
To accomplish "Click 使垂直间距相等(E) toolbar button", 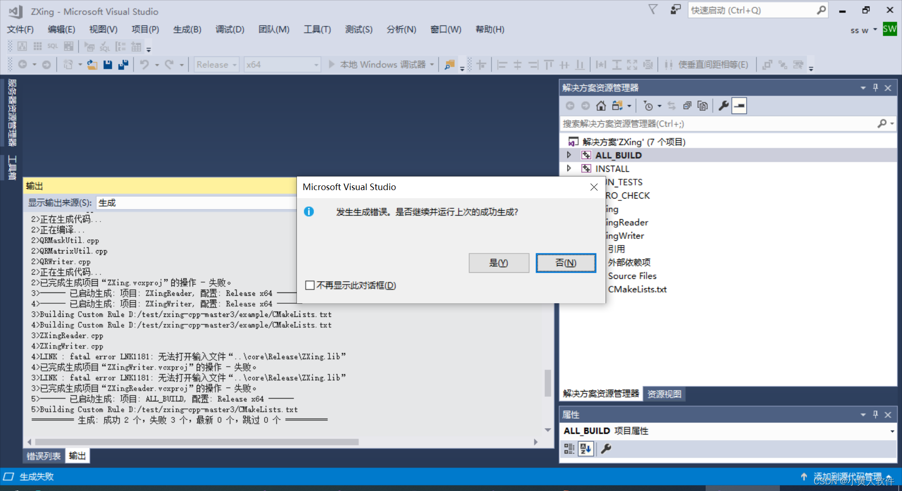I will point(707,65).
